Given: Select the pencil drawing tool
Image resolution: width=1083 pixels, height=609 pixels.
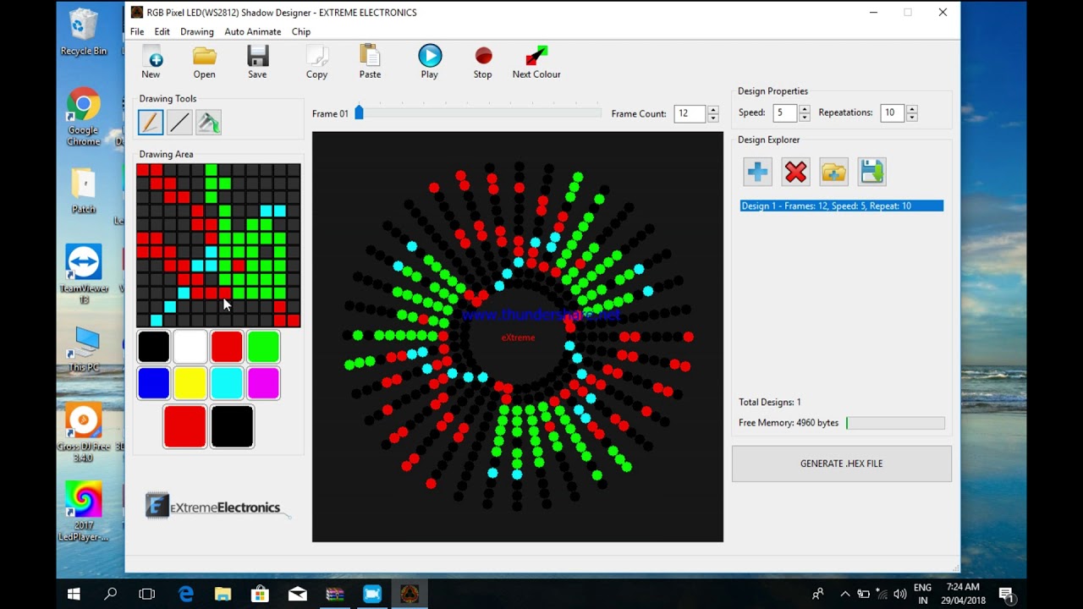Looking at the screenshot, I should click(151, 123).
